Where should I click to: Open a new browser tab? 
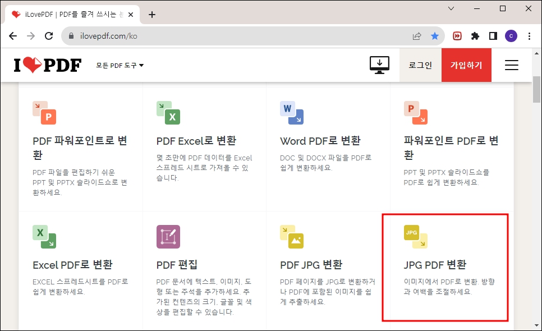click(x=151, y=15)
